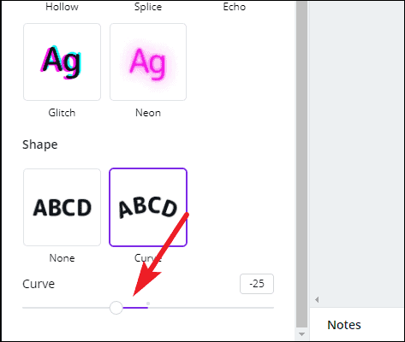This screenshot has width=405, height=342.
Task: Click the center dot marker above slider
Action: [x=148, y=304]
